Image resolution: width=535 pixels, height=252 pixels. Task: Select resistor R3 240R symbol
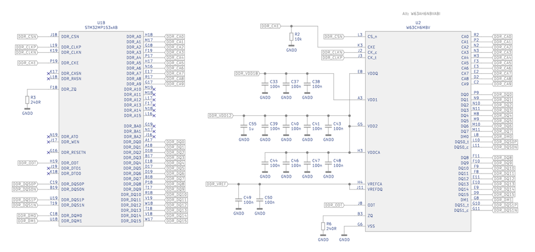(x=27, y=100)
